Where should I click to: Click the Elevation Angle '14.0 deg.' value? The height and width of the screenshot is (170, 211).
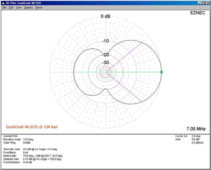coord(29,139)
